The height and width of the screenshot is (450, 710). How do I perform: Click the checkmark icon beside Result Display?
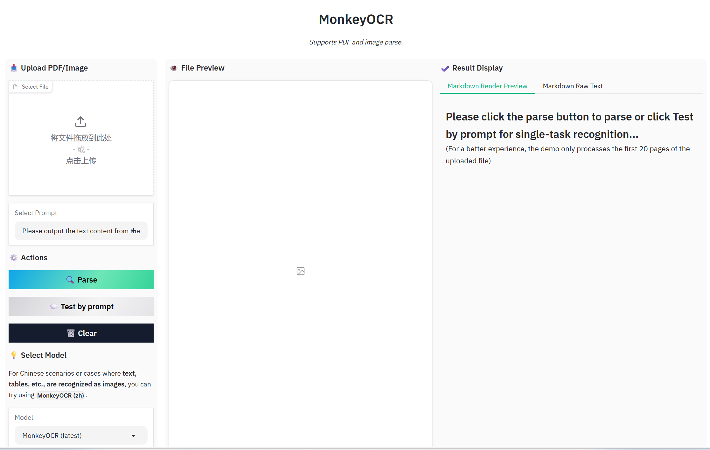pyautogui.click(x=445, y=68)
